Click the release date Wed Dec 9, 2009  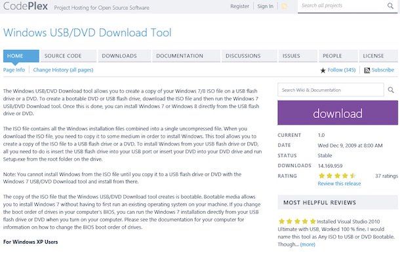350,146
